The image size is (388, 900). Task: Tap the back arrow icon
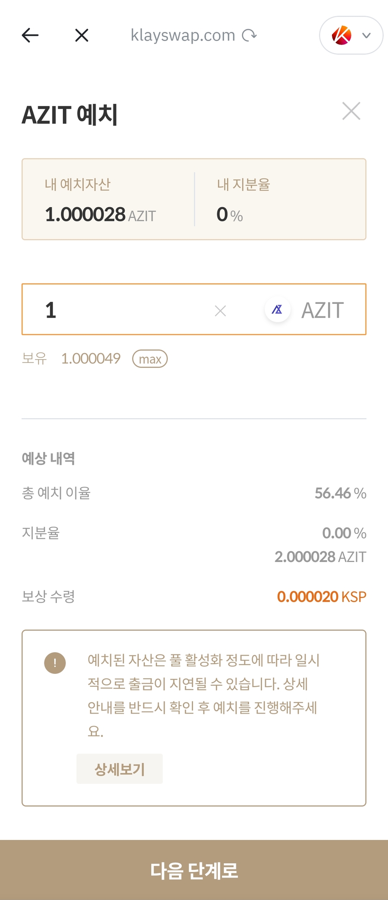pos(30,35)
